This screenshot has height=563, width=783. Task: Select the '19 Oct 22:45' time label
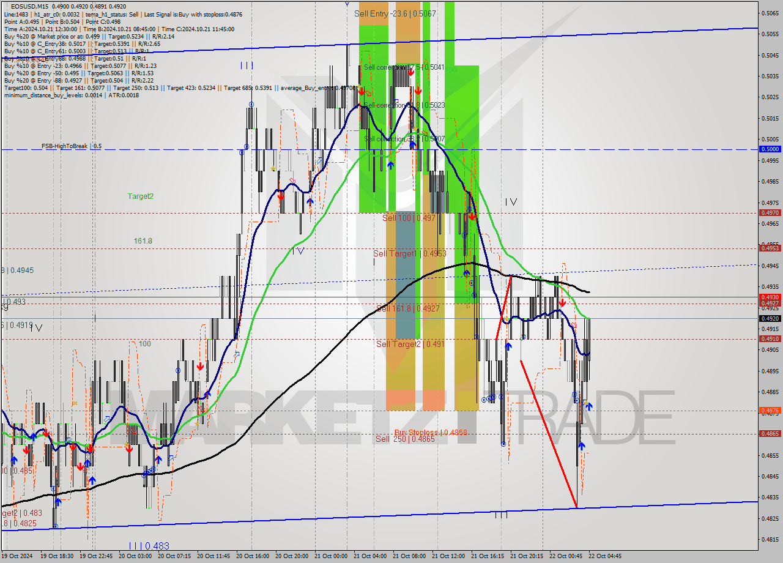click(x=97, y=556)
